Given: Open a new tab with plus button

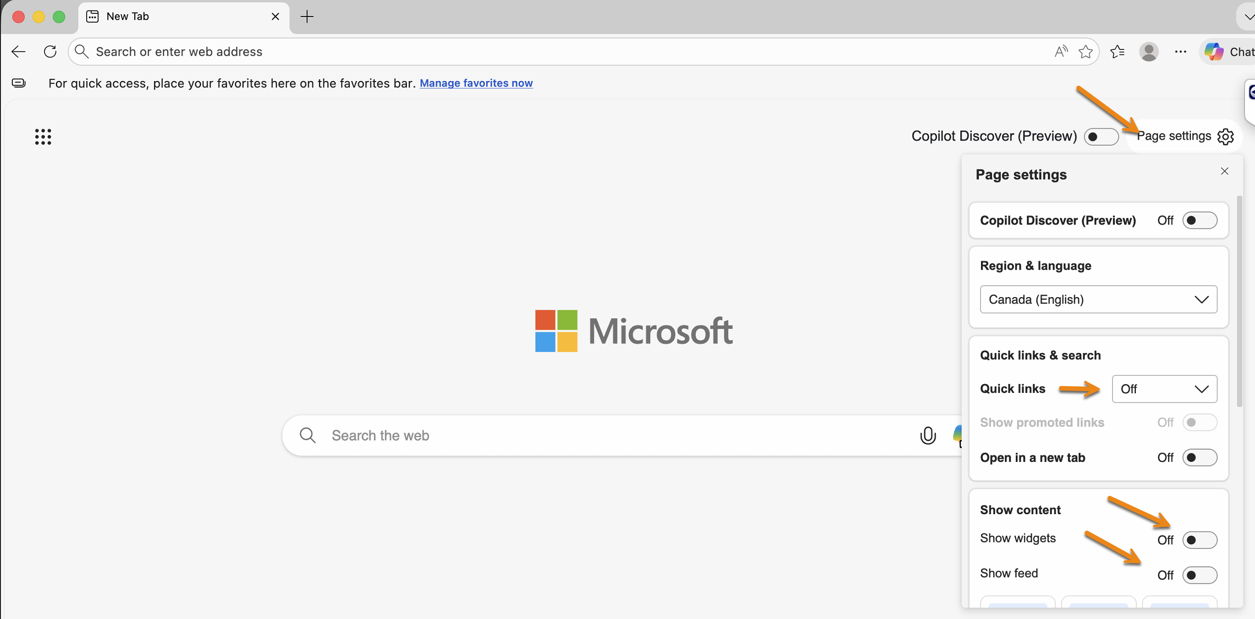Looking at the screenshot, I should coord(307,16).
